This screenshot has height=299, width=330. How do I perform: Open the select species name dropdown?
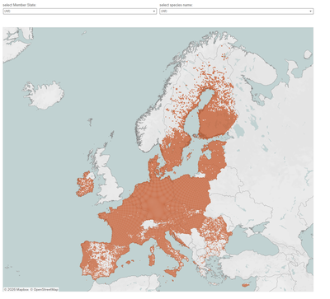pyautogui.click(x=237, y=12)
